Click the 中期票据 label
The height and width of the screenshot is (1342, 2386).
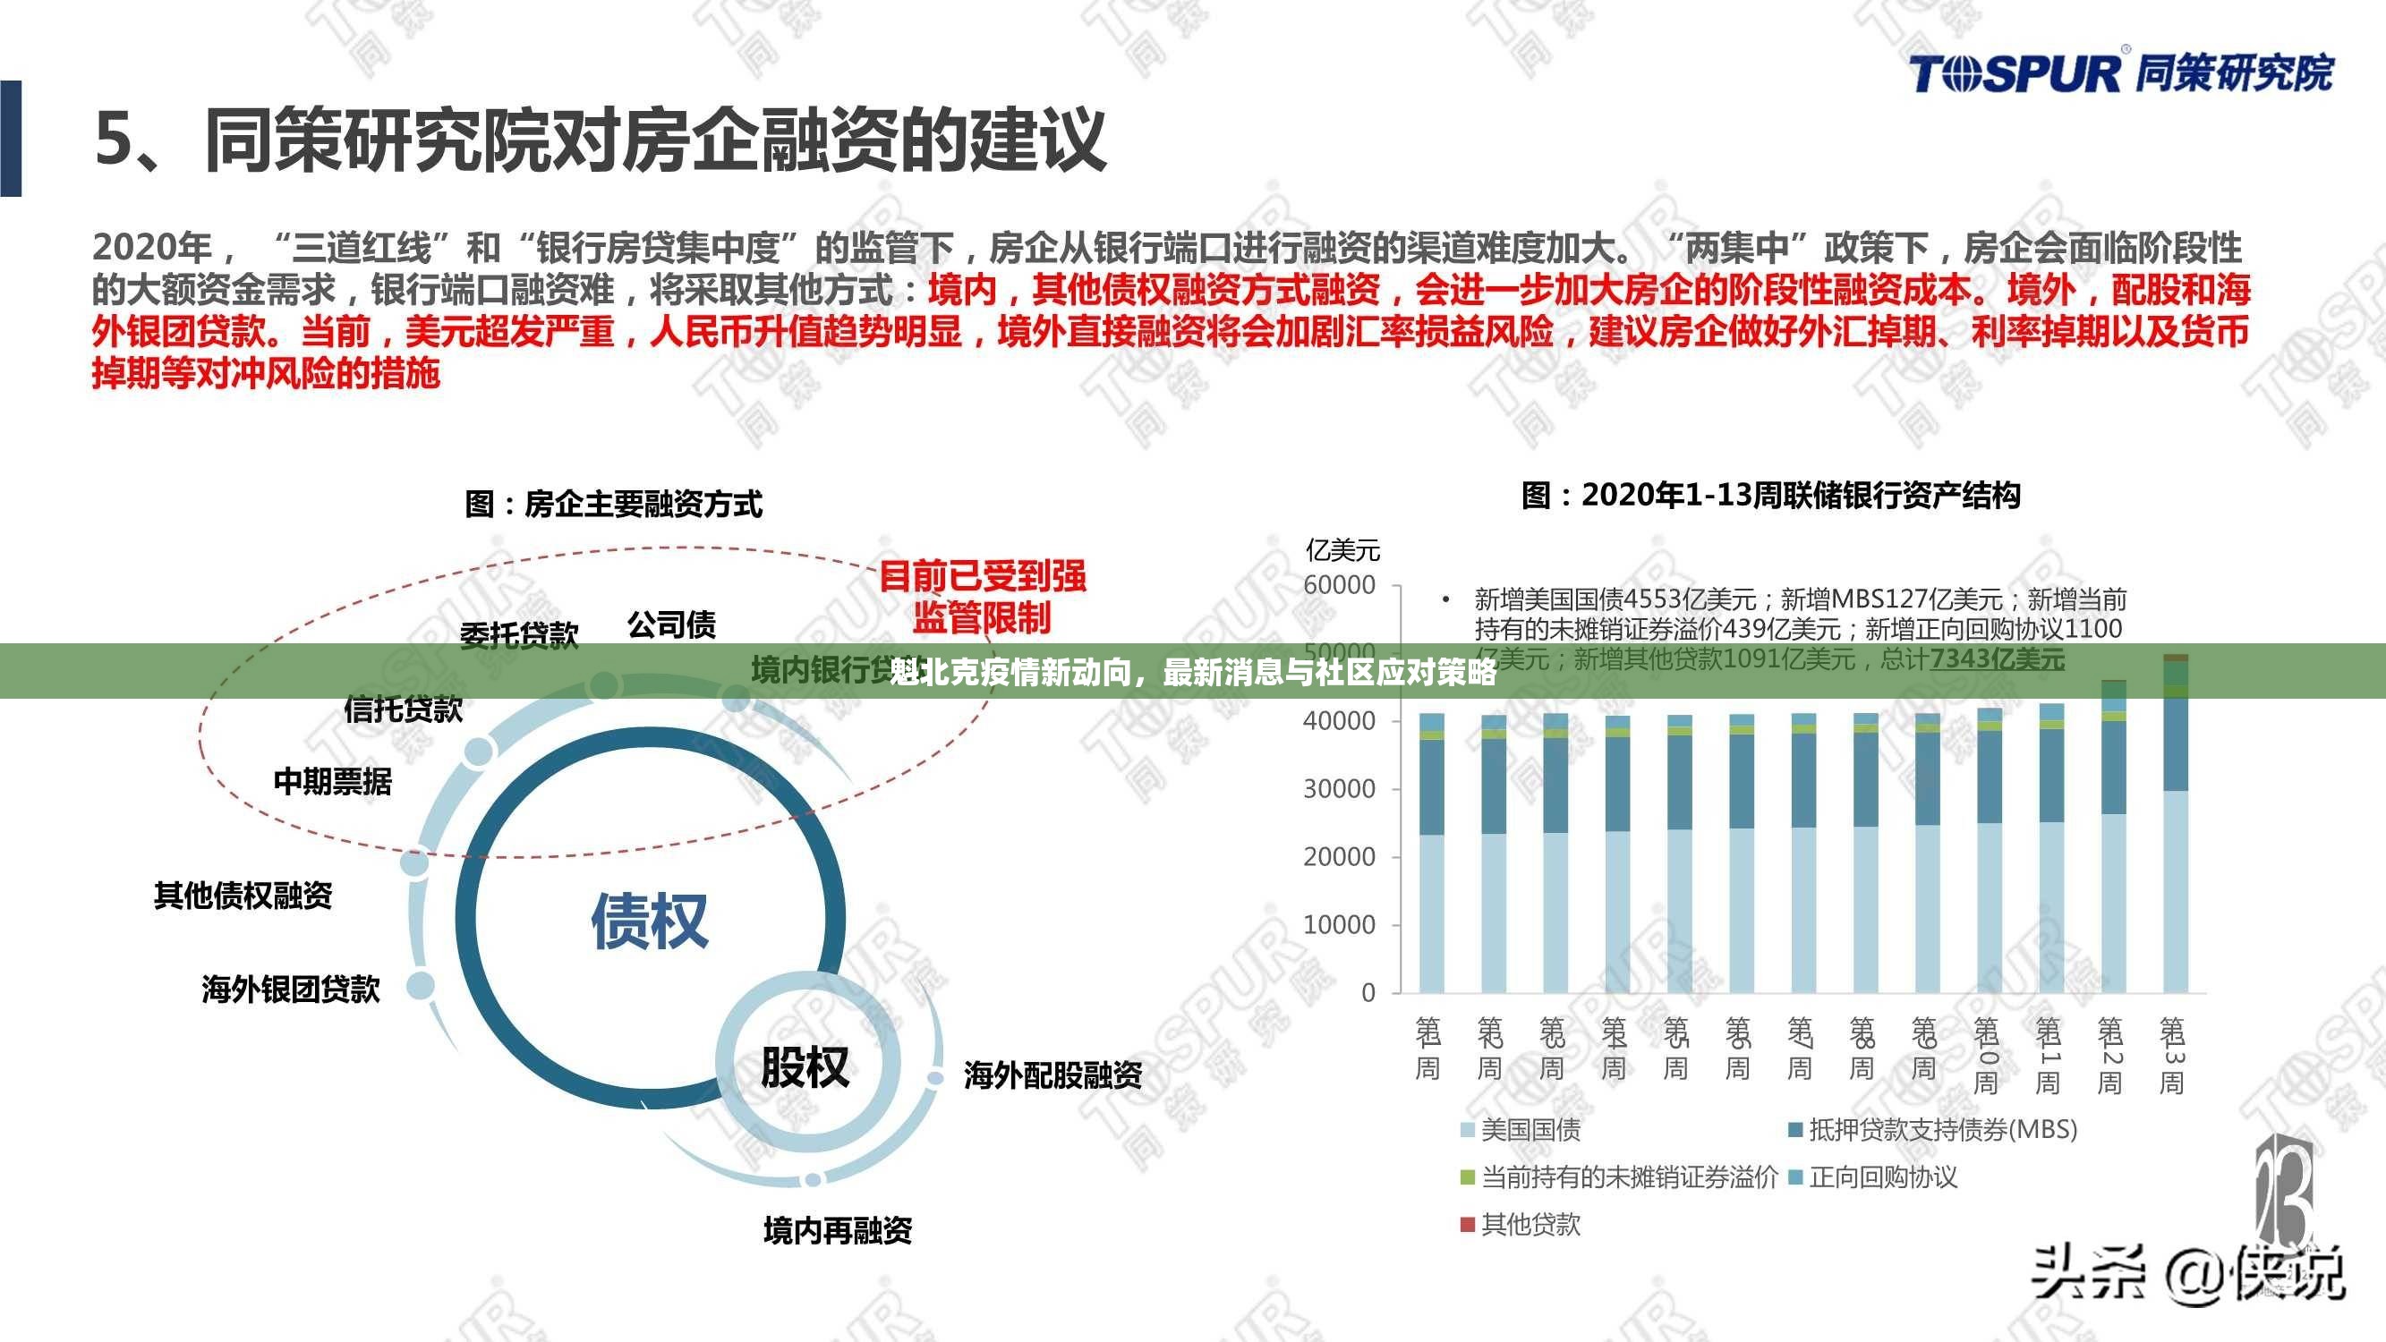[333, 782]
